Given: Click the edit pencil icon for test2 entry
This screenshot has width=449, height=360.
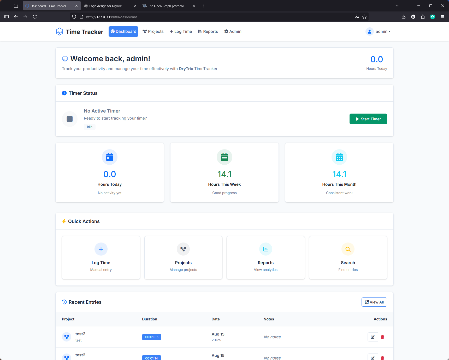Looking at the screenshot, I should pos(373,337).
